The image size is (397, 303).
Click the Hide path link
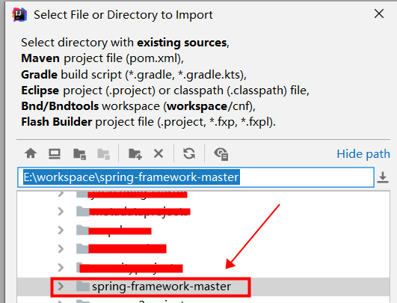363,154
